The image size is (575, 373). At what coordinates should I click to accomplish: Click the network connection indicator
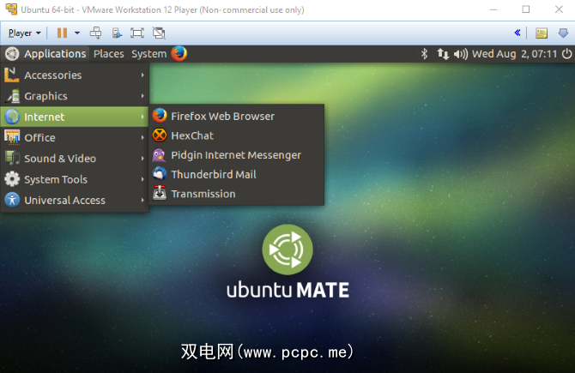443,53
